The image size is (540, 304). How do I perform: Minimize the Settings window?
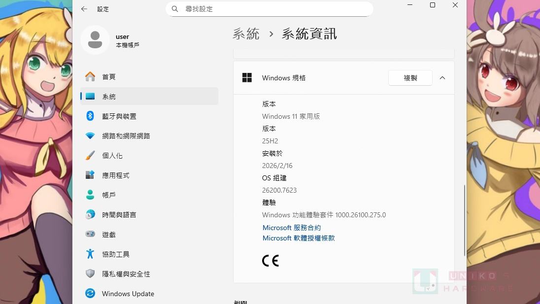(410, 5)
